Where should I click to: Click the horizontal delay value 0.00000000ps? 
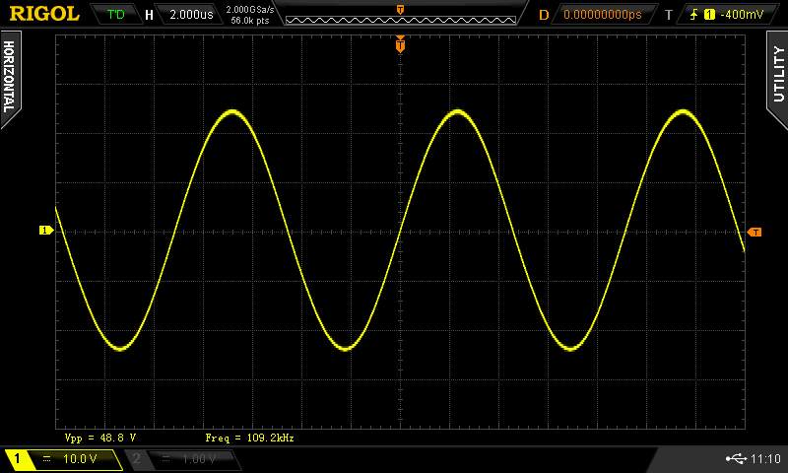point(602,15)
